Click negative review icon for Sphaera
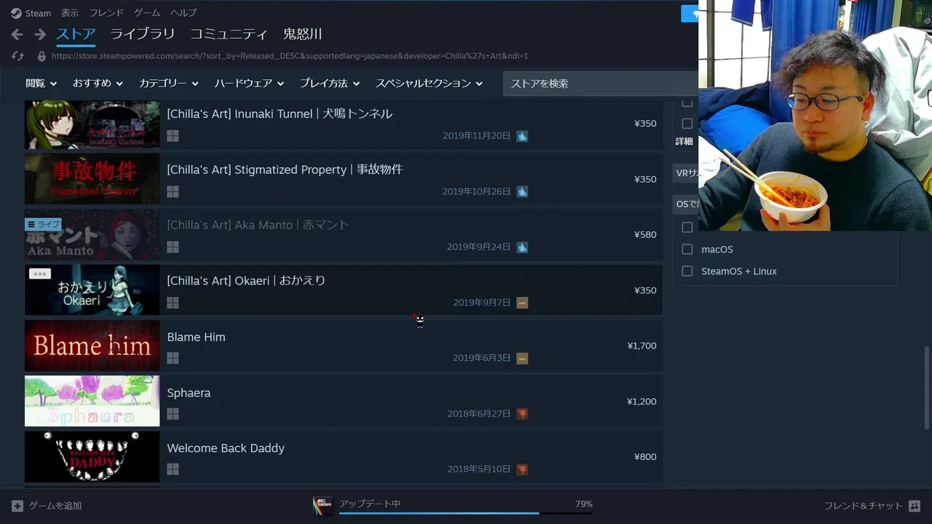The height and width of the screenshot is (524, 932). tap(522, 413)
